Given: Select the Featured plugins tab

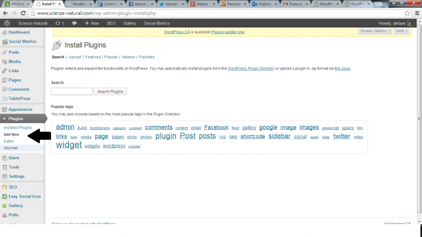Looking at the screenshot, I should [x=93, y=57].
